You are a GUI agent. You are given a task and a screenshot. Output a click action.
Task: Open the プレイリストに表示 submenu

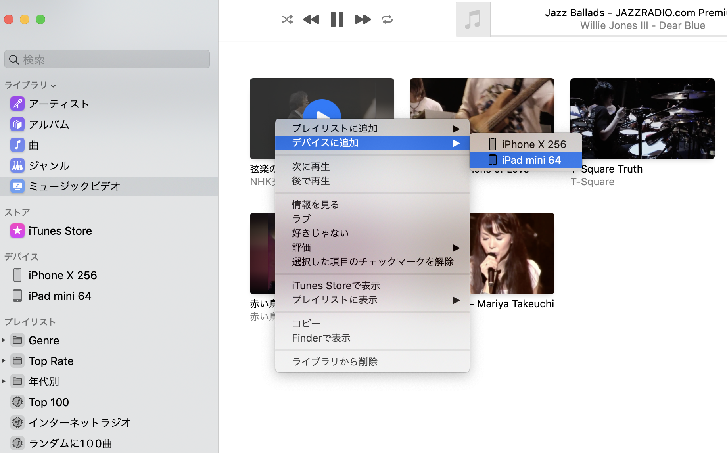pos(372,300)
